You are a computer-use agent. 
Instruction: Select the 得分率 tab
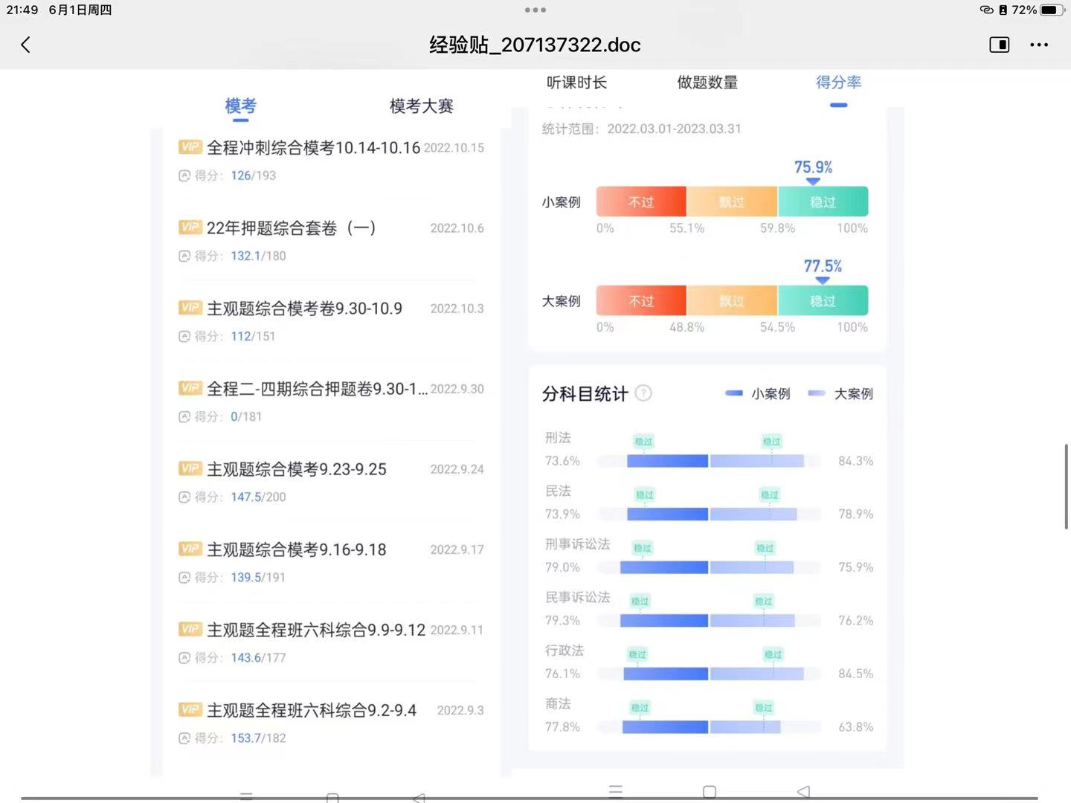coord(838,83)
